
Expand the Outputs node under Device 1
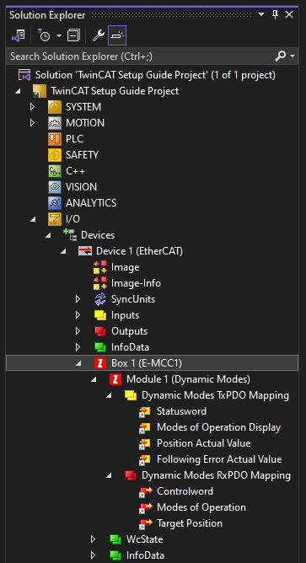click(78, 331)
